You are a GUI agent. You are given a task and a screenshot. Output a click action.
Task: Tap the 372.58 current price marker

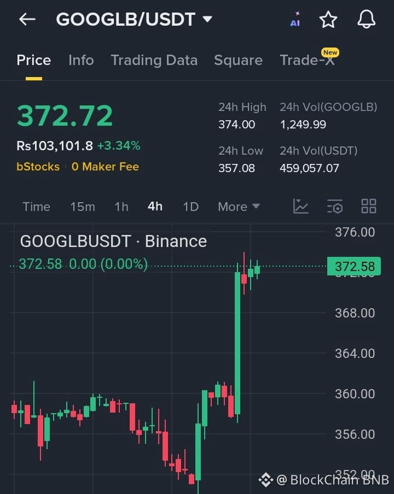pos(354,266)
